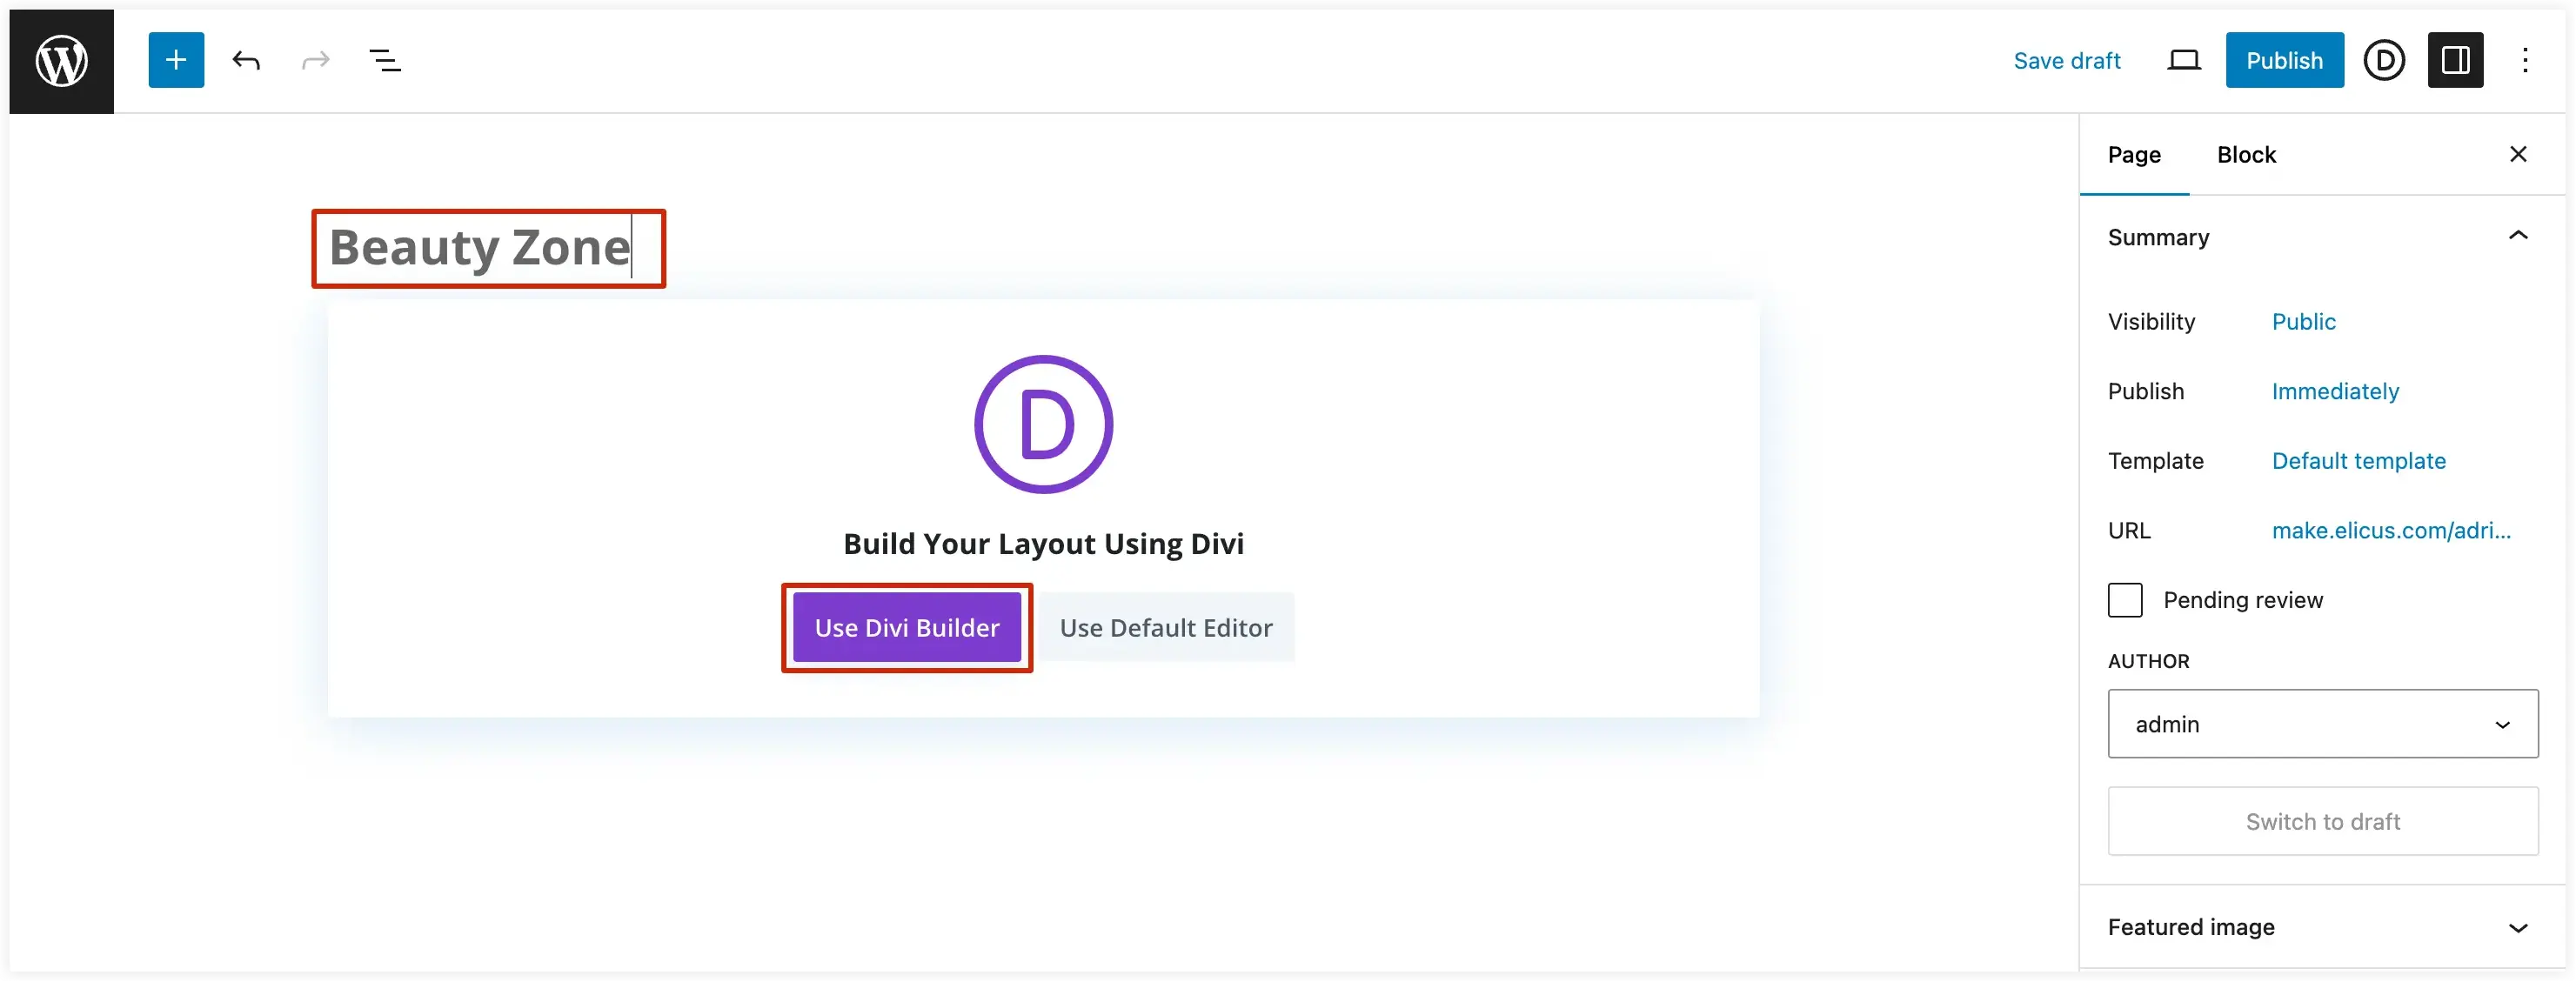Redo the last undone change
This screenshot has width=2576, height=982.
316,61
